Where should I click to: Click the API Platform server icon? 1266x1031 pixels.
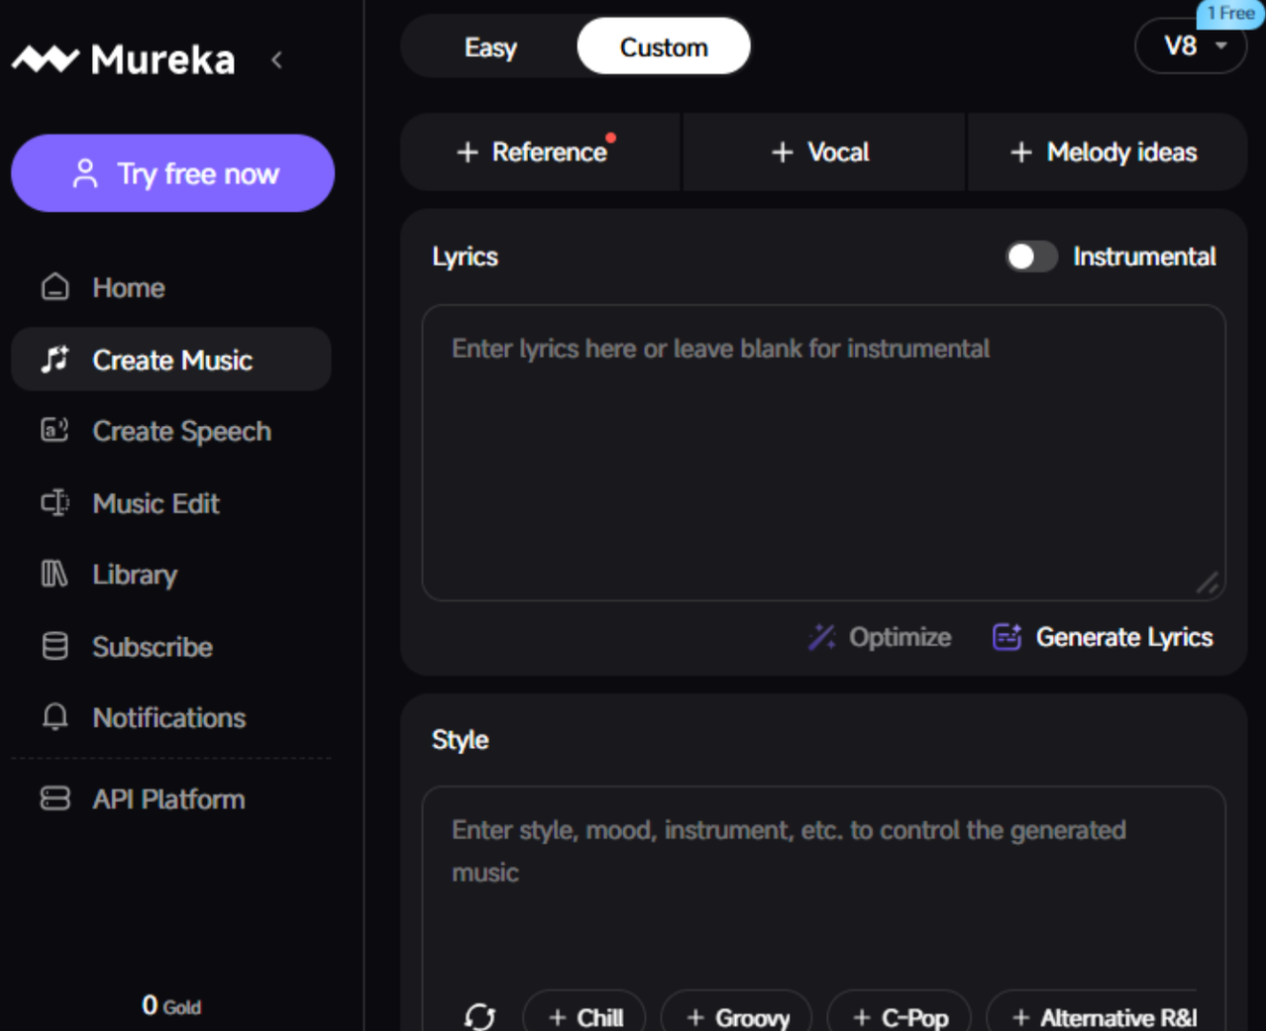click(x=56, y=799)
